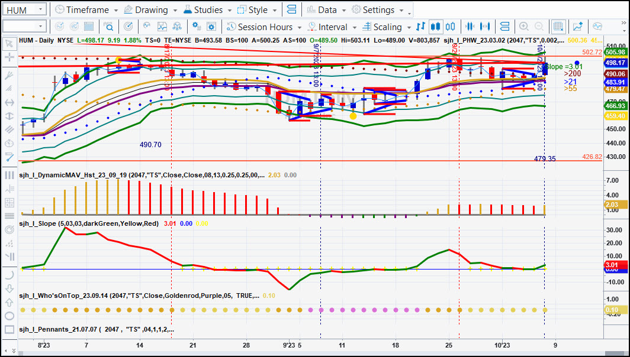Screen dimensions: 630x357
Task: Expand the Style dropdown arrow
Action: click(x=275, y=11)
